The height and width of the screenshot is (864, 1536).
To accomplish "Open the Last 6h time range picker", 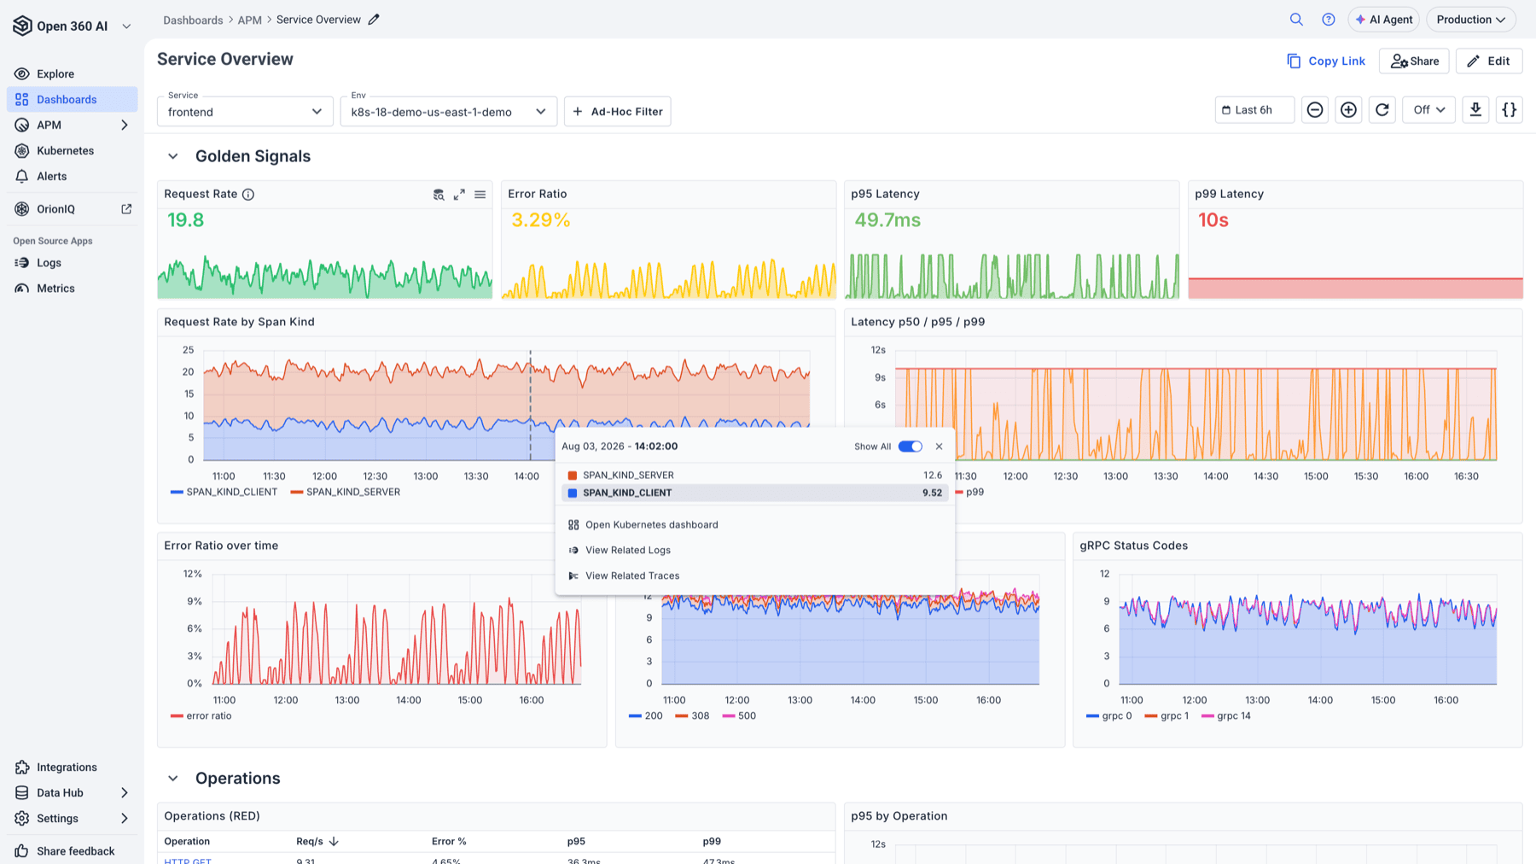I will point(1254,110).
